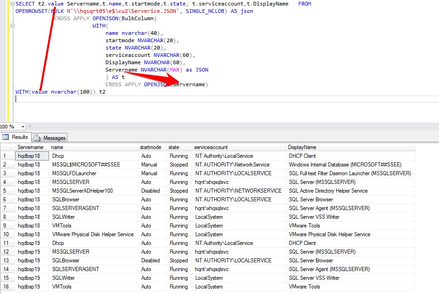Click the Disabled startmode cell for SQLBrowser
This screenshot has height=294, width=439.
[150, 261]
